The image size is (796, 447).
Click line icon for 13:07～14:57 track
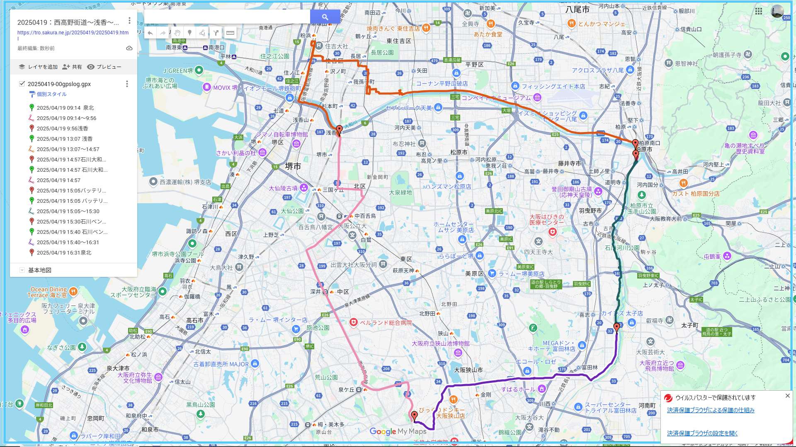tap(32, 149)
